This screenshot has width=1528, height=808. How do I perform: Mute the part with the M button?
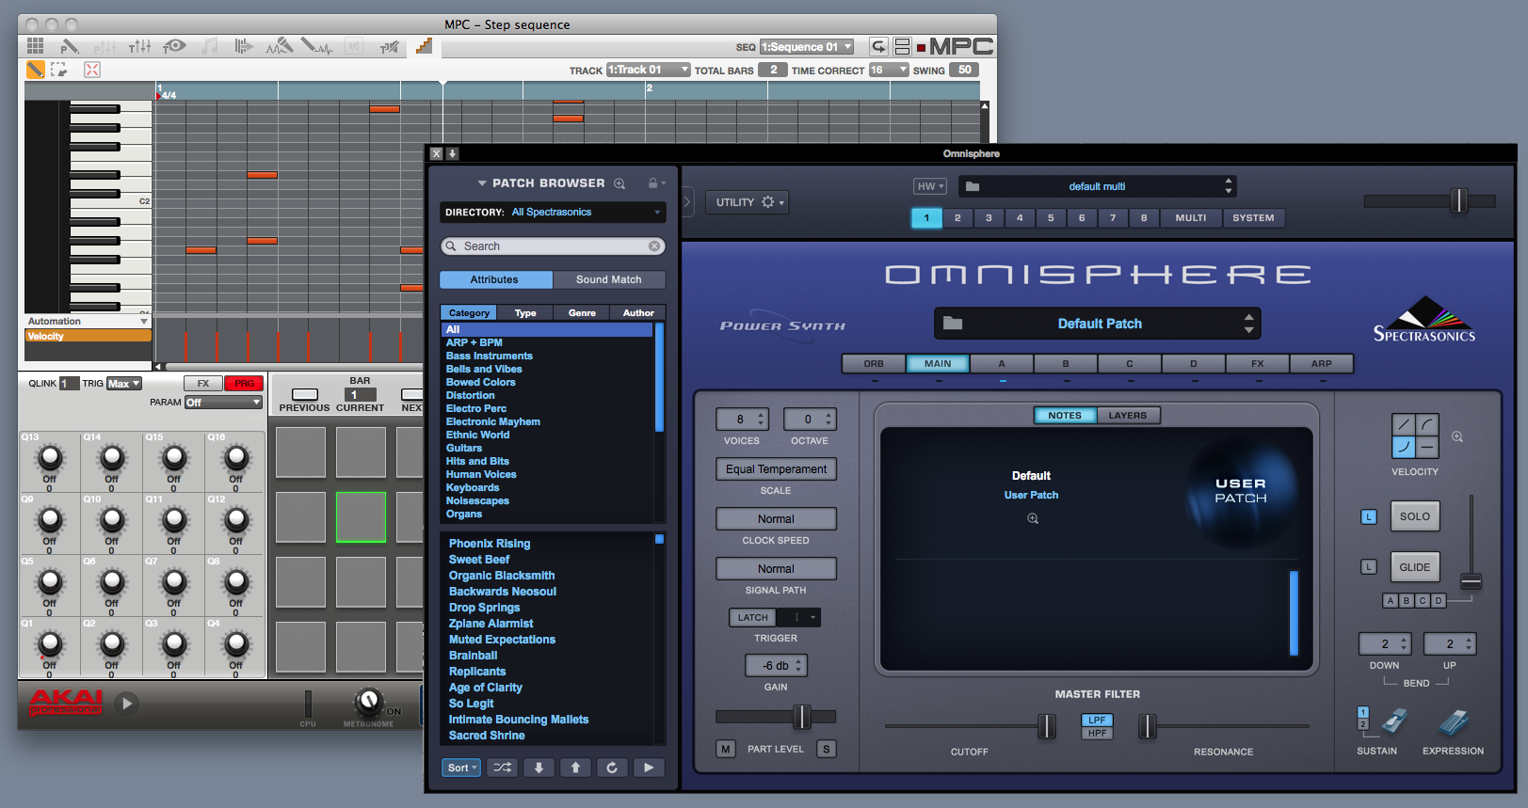725,749
